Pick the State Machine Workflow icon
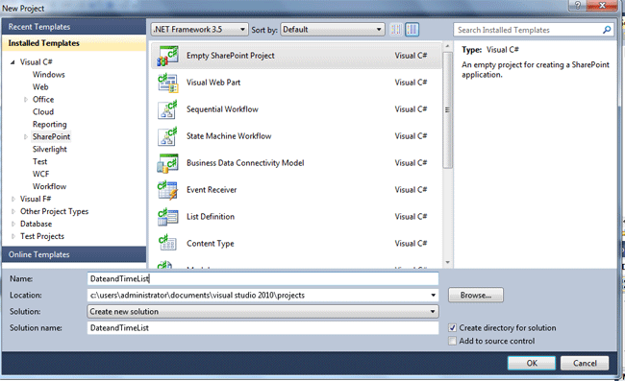Viewport: 625px width, 381px height. (167, 136)
